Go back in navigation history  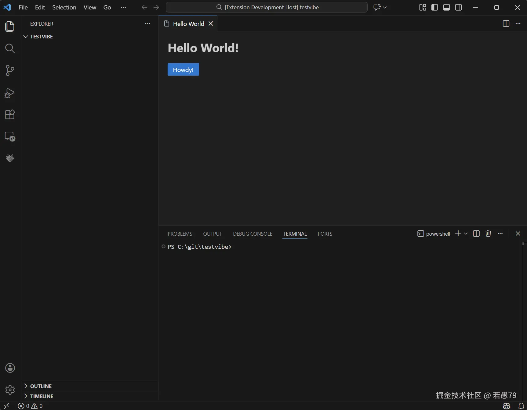pos(144,7)
